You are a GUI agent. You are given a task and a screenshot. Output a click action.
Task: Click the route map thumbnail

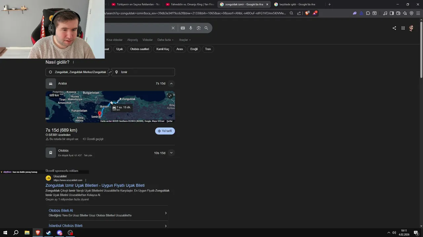coord(110,107)
